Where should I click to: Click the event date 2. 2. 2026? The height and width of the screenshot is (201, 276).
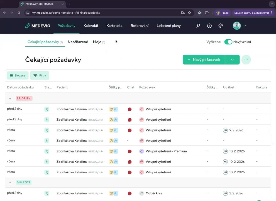pyautogui.click(x=236, y=193)
